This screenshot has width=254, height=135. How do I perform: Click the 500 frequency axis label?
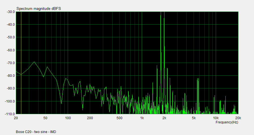click(x=119, y=118)
